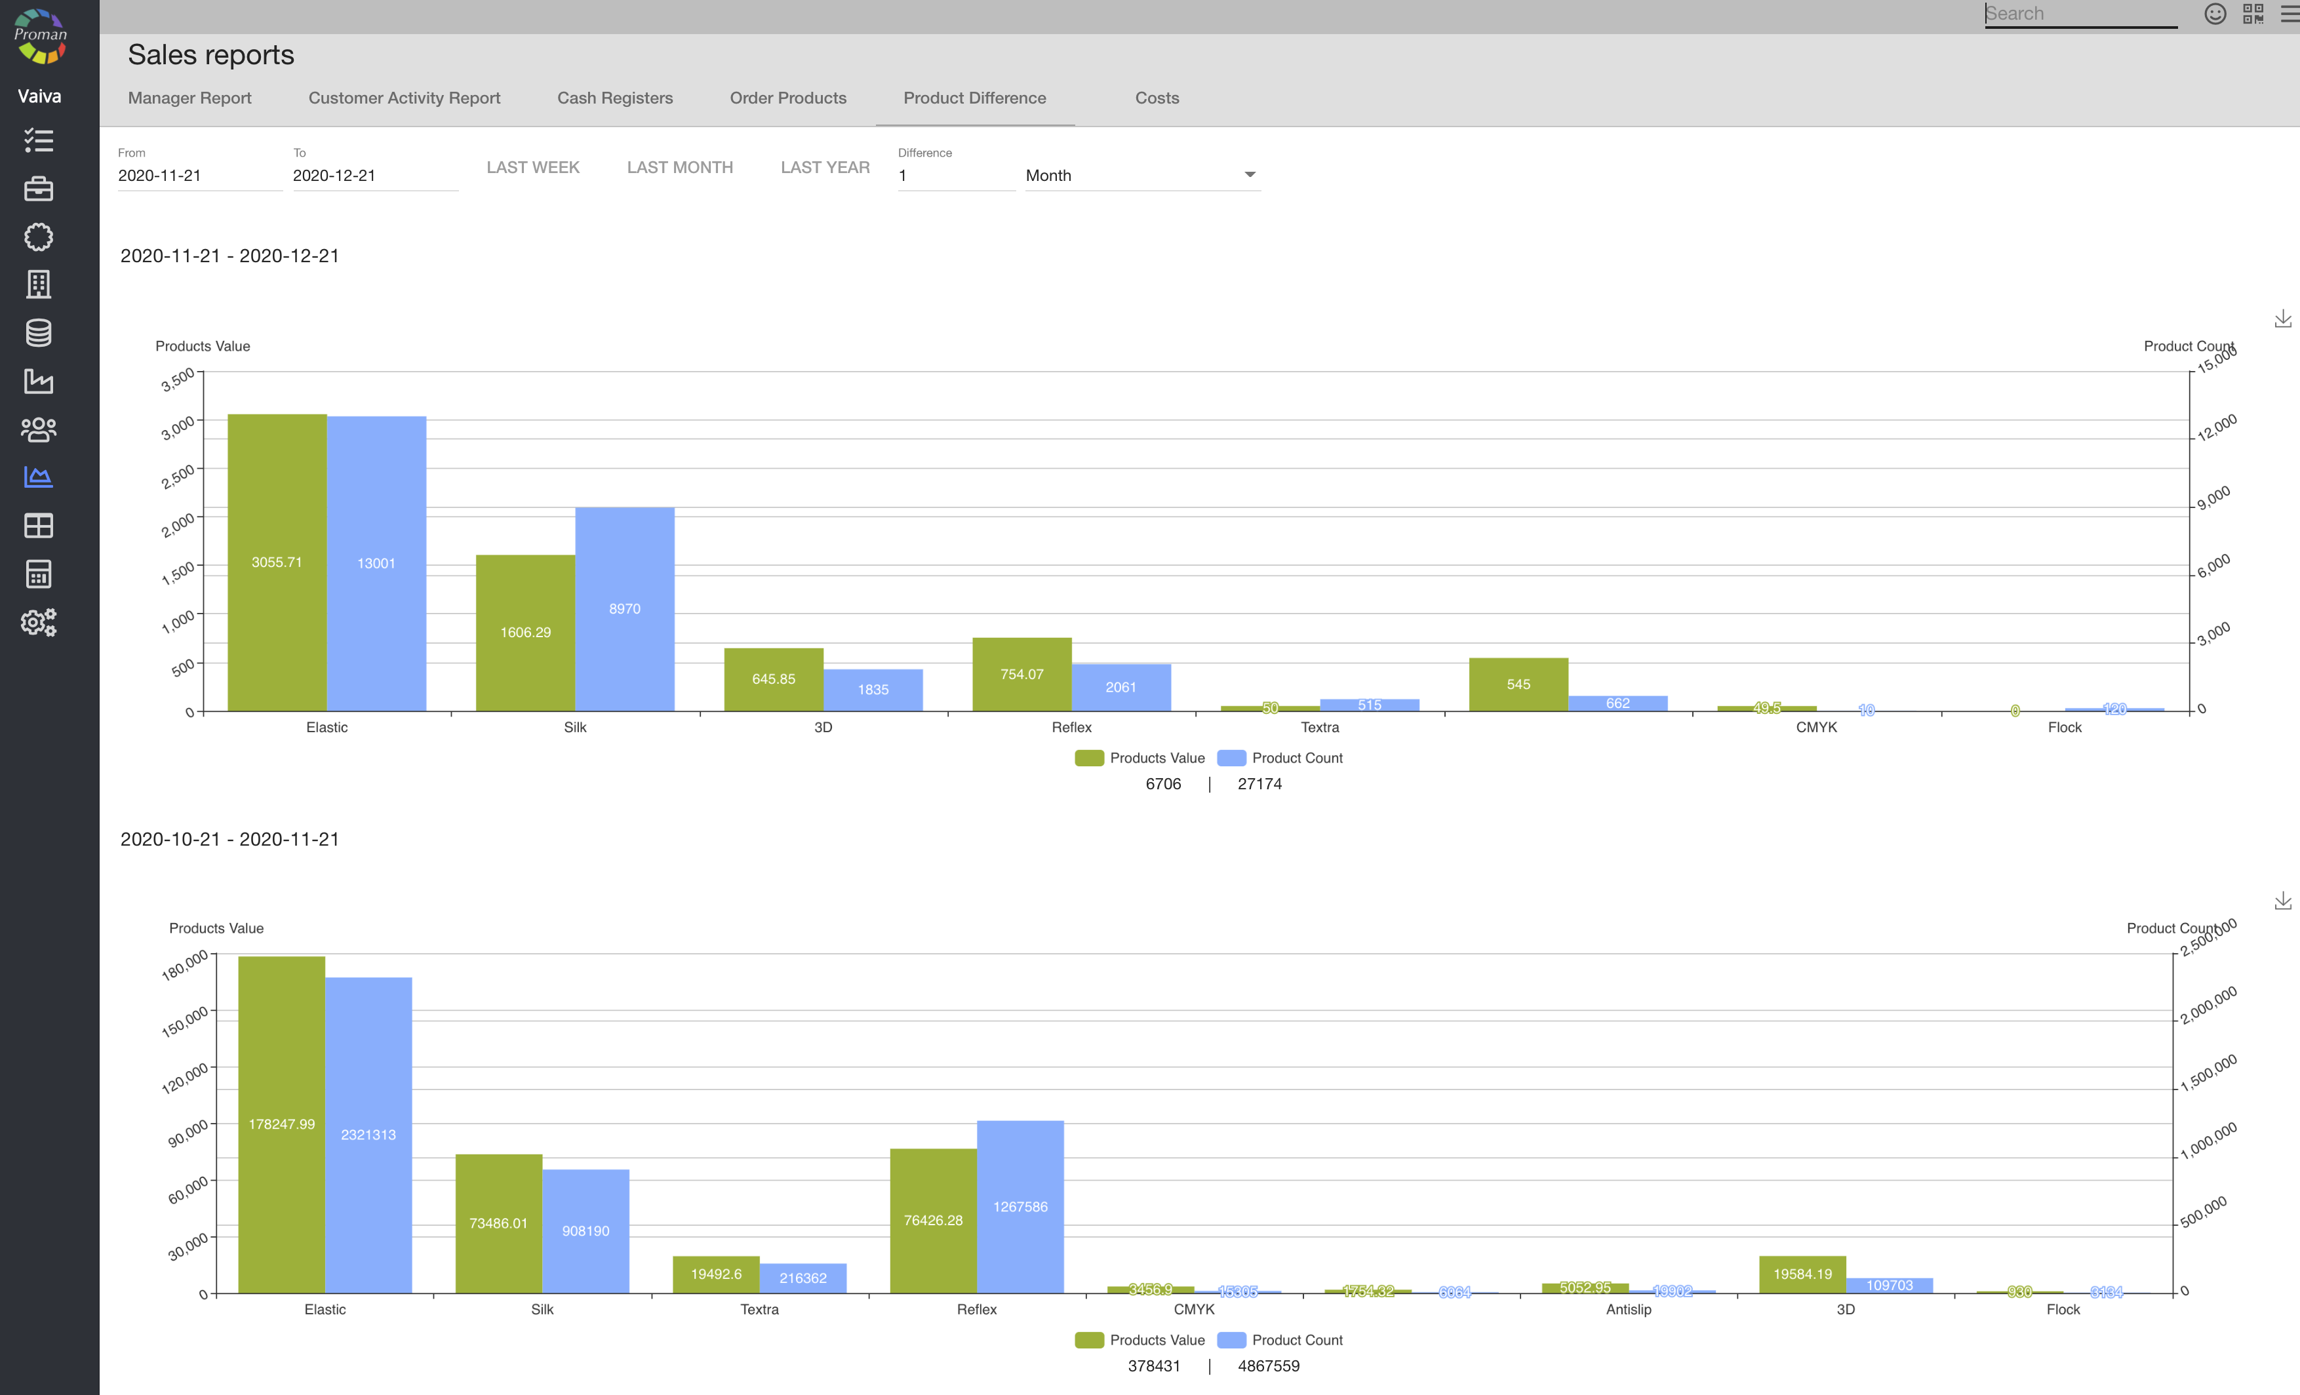The image size is (2300, 1395).
Task: Click the LAST MONTH button
Action: pos(679,167)
